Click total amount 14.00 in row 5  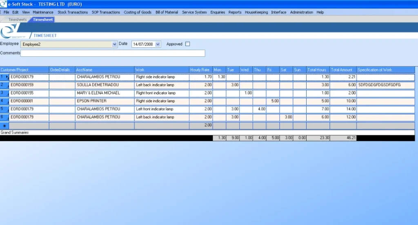coord(343,109)
